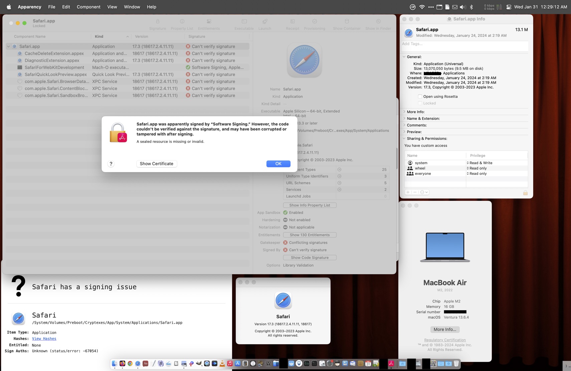Screen dimensions: 571x371
Task: Click the padlock in Safari.app Info window
Action: point(525,193)
